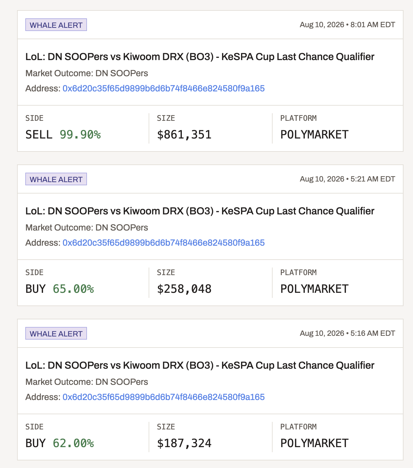Select the timestamp "Aug 10, 2026 • 5:16 AM EDT"
Screen dimensions: 413x468
347,333
